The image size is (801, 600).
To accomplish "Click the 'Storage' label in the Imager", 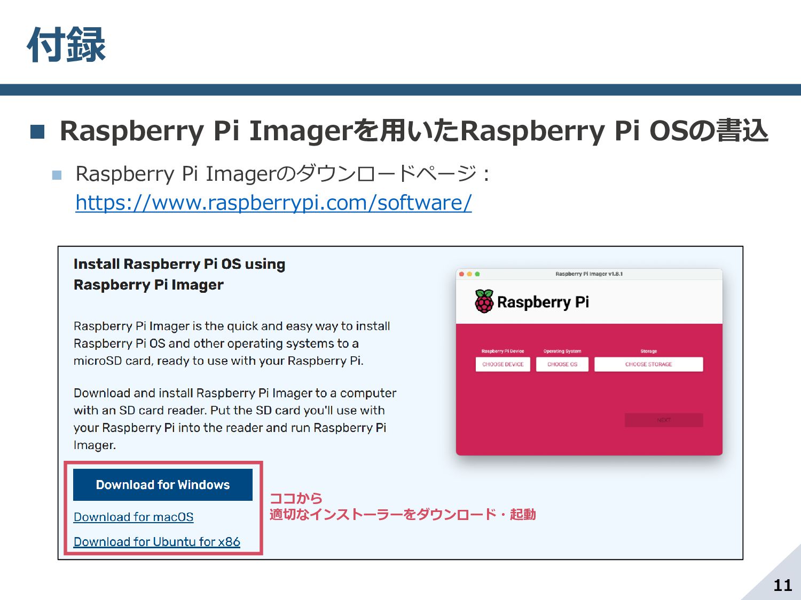I will tap(649, 351).
